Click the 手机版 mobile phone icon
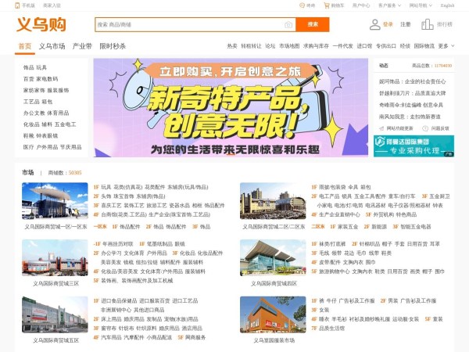This screenshot has height=352, width=469. pos(17,5)
